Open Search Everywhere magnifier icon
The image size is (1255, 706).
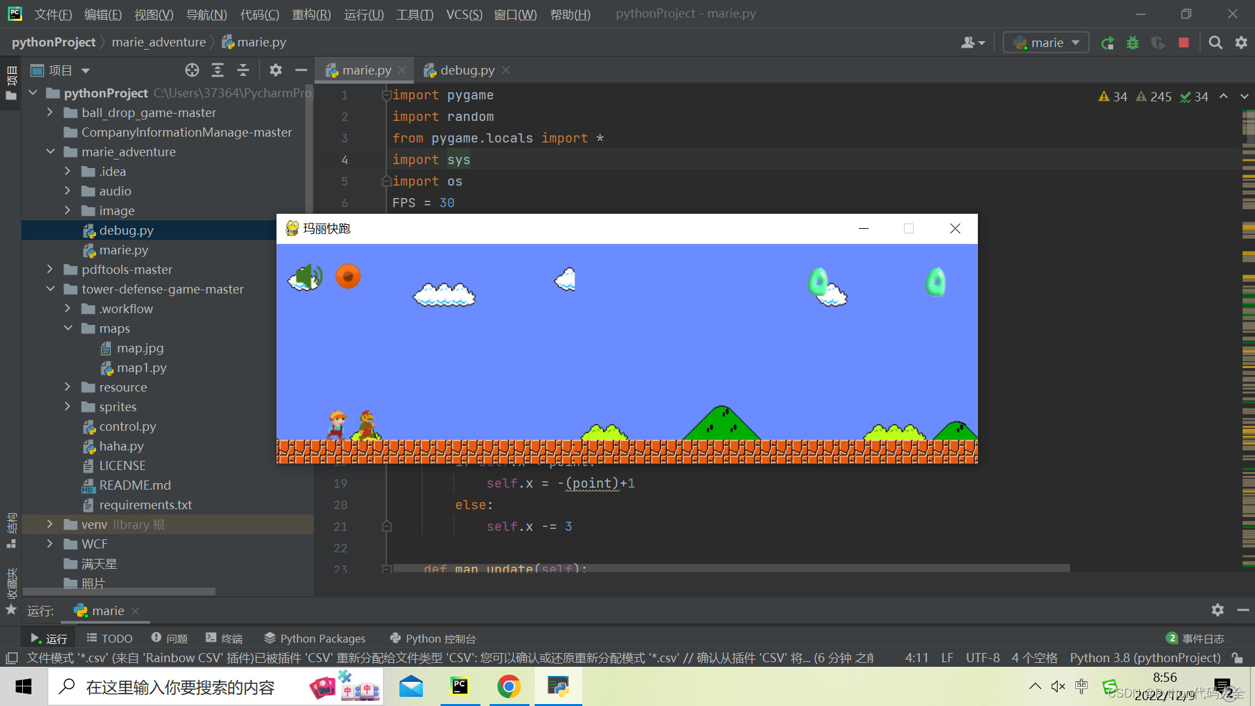coord(1215,43)
